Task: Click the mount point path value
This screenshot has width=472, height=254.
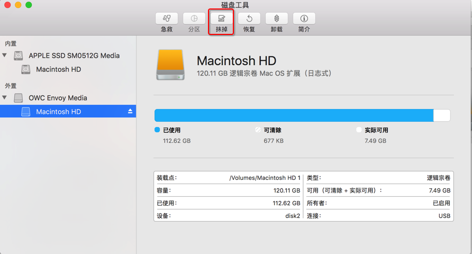Action: pos(265,178)
